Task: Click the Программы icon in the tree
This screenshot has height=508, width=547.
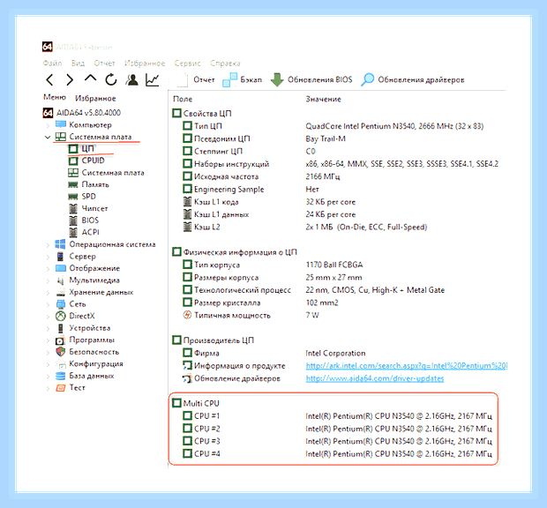Action: click(x=60, y=340)
